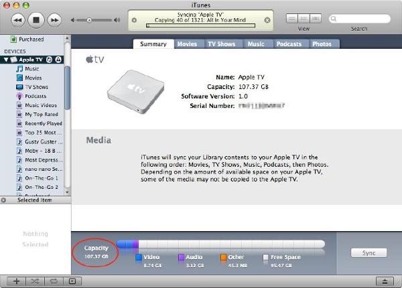Click the sync spinner icon beside Apple TV
402x288 pixels.
pos(49,60)
